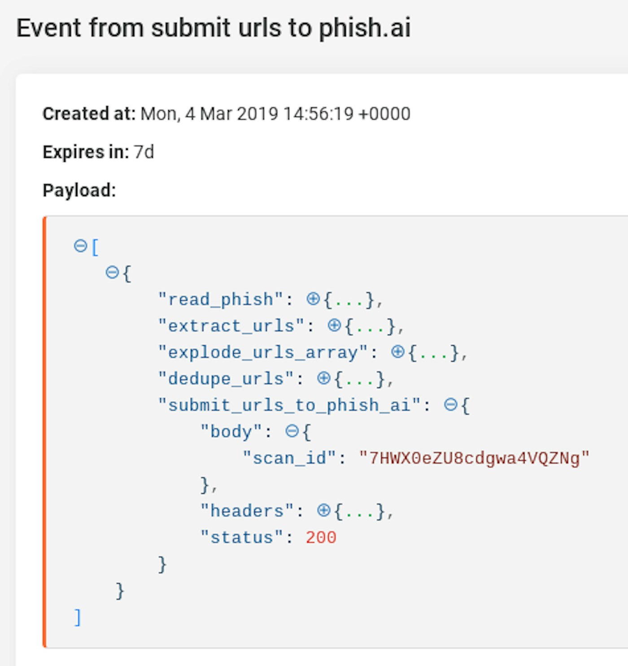
Task: Click the Expires in 7d value
Action: tap(144, 152)
